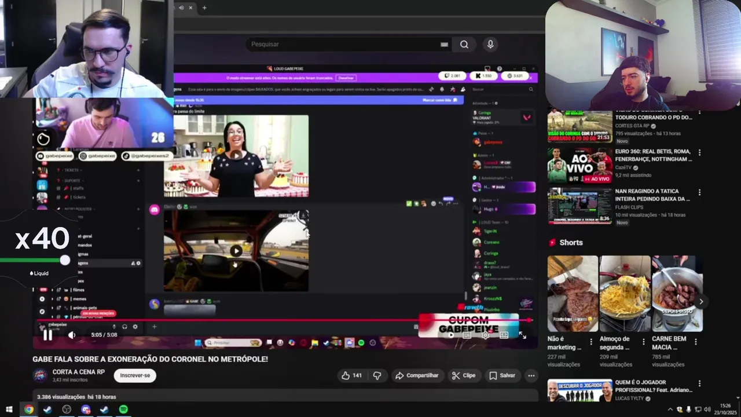Click the Inscrever-se button

135,375
